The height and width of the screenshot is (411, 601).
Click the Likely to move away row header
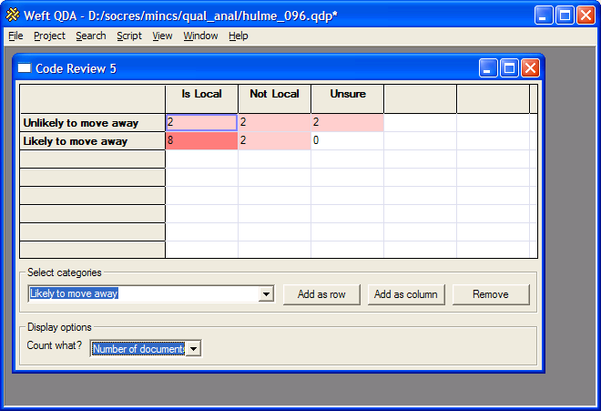click(x=92, y=141)
